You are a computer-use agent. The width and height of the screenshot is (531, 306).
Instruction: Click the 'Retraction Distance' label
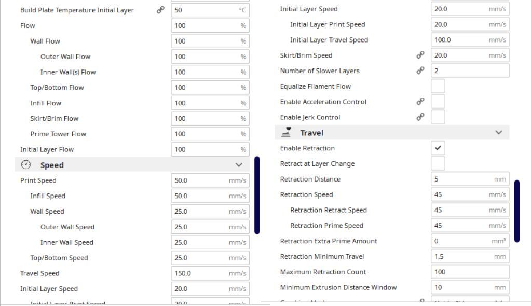coord(310,179)
